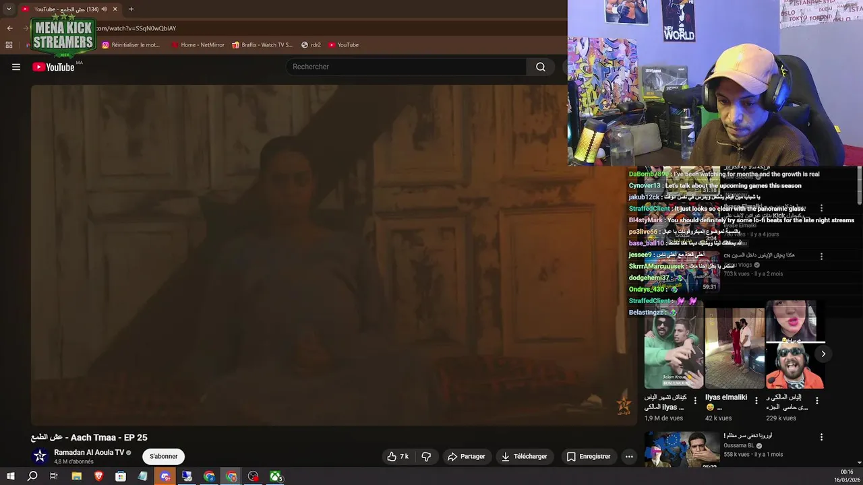Viewport: 863px width, 485px height.
Task: Subscribe with the S'abonner button
Action: [164, 456]
